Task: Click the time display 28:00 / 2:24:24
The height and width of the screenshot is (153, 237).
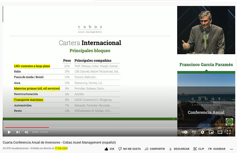Action: tap(40, 132)
